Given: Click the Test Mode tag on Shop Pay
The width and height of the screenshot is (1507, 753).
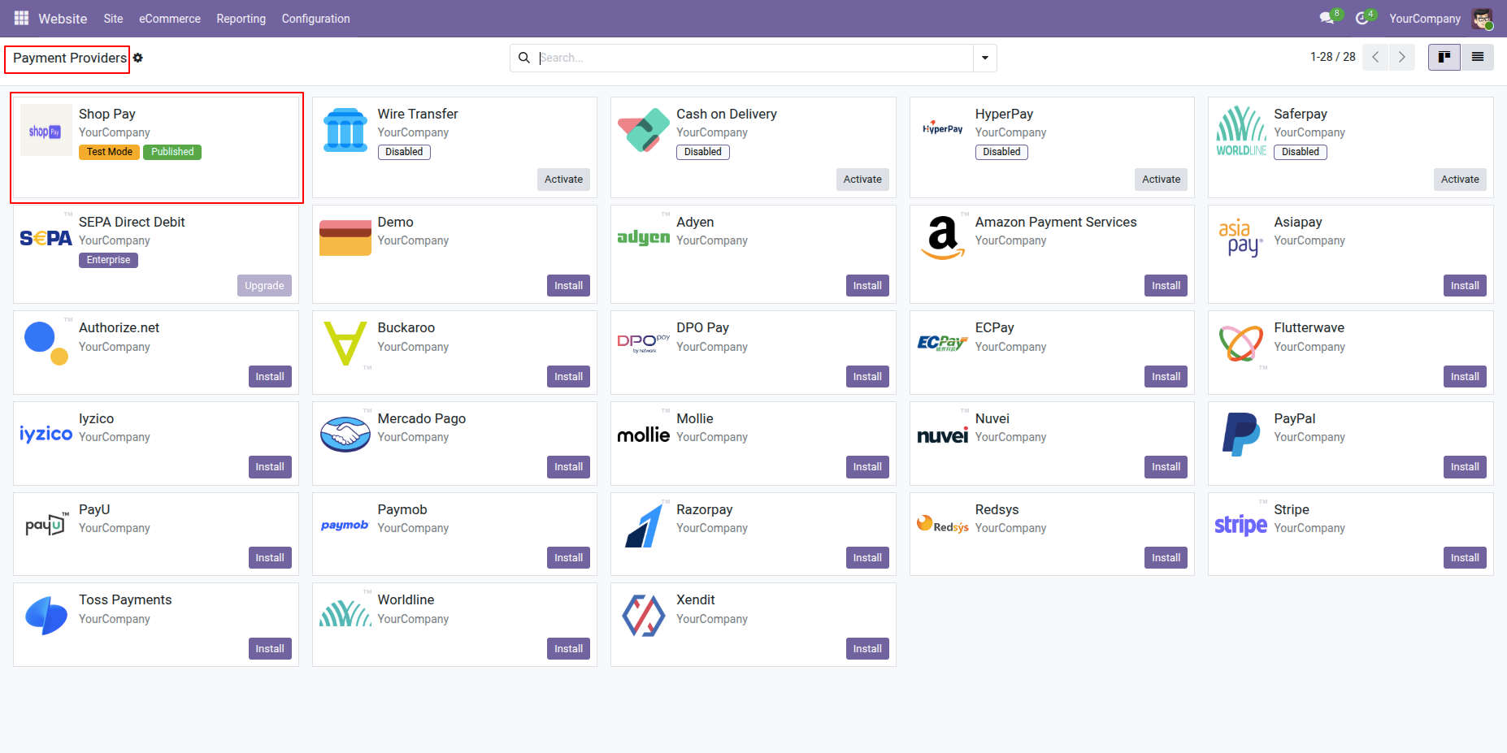Looking at the screenshot, I should point(110,152).
